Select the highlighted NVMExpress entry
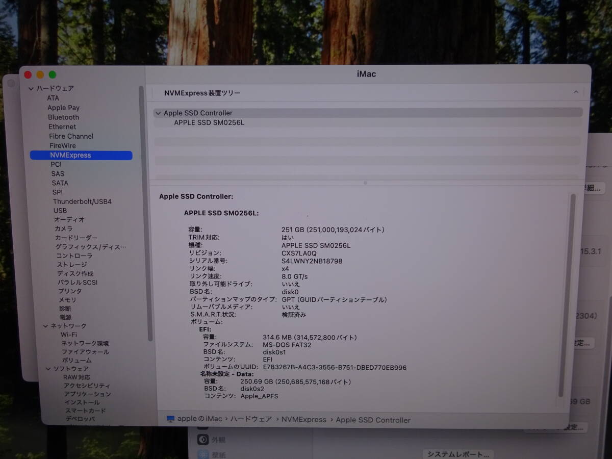Viewport: 612px width, 459px height. [81, 155]
